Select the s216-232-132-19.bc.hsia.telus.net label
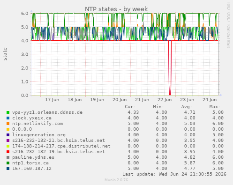The width and height of the screenshot is (233, 185). coord(59,152)
